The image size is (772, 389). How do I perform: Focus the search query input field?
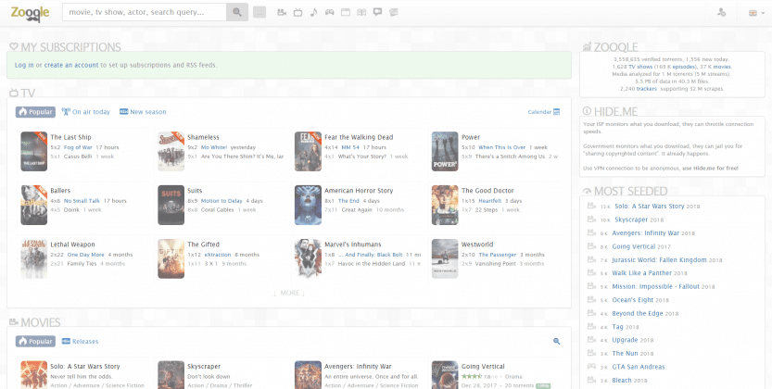click(x=144, y=12)
